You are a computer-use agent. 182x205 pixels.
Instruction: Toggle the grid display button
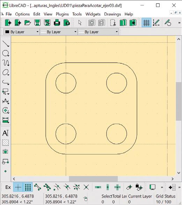pyautogui.click(x=146, y=23)
